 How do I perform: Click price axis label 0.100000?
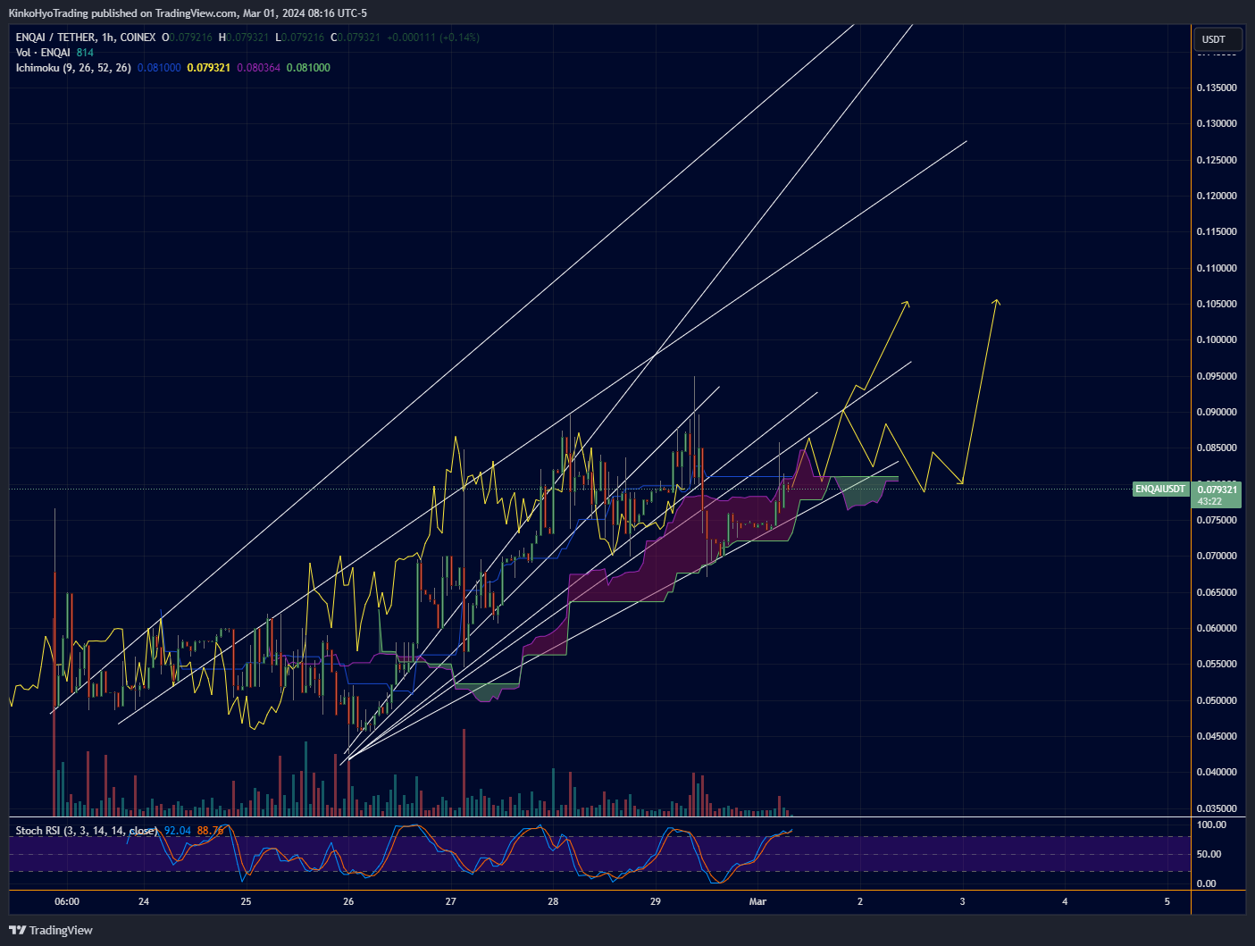[1217, 339]
